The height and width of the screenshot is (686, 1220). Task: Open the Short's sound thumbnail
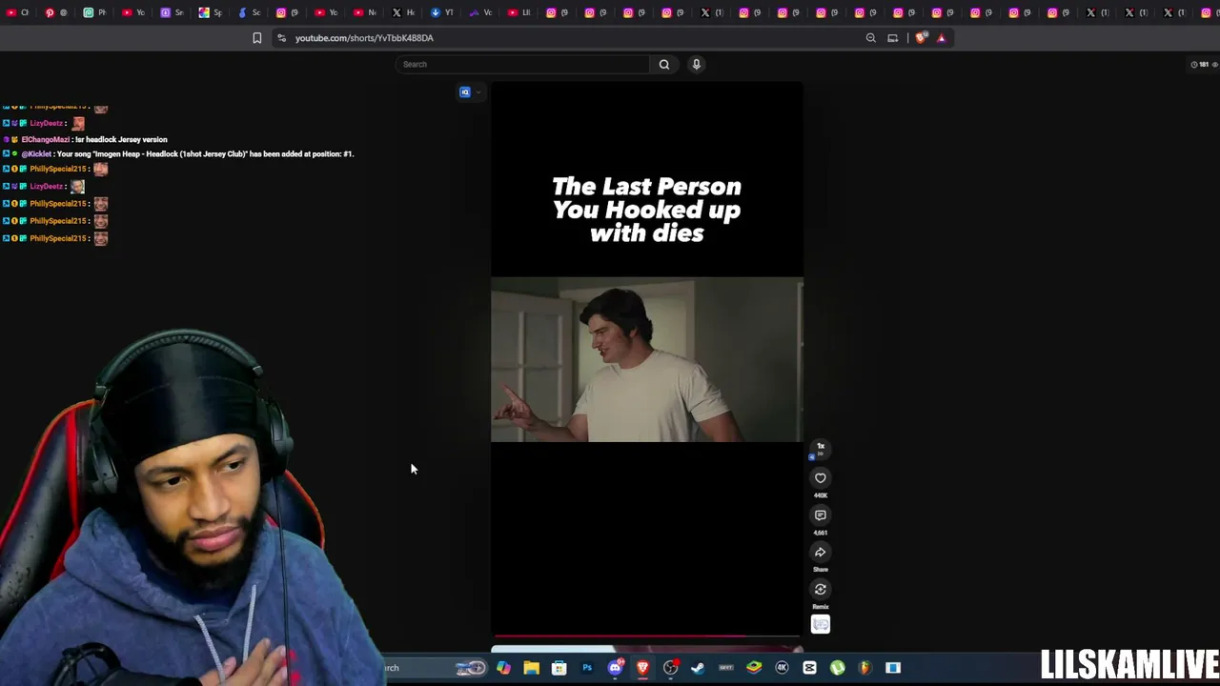[x=820, y=625]
